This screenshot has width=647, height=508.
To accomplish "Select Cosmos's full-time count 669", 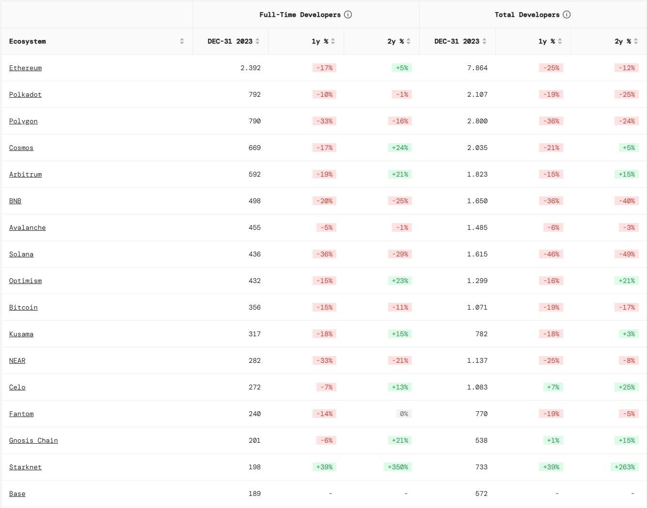I will coord(255,148).
